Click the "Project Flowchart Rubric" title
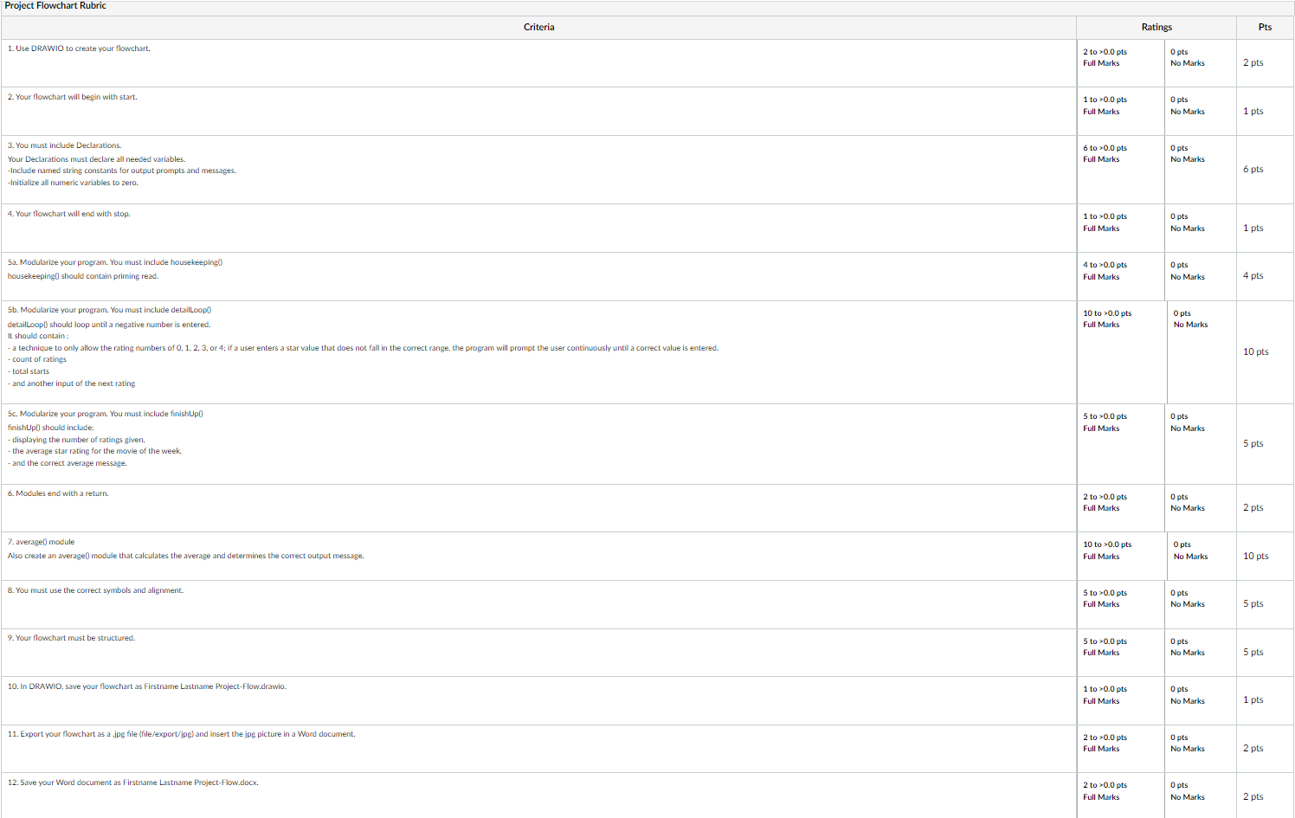Viewport: 1295px width, 818px height. point(55,6)
